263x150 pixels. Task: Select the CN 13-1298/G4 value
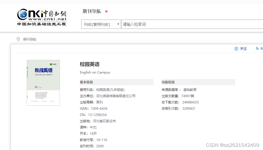coord(97,115)
